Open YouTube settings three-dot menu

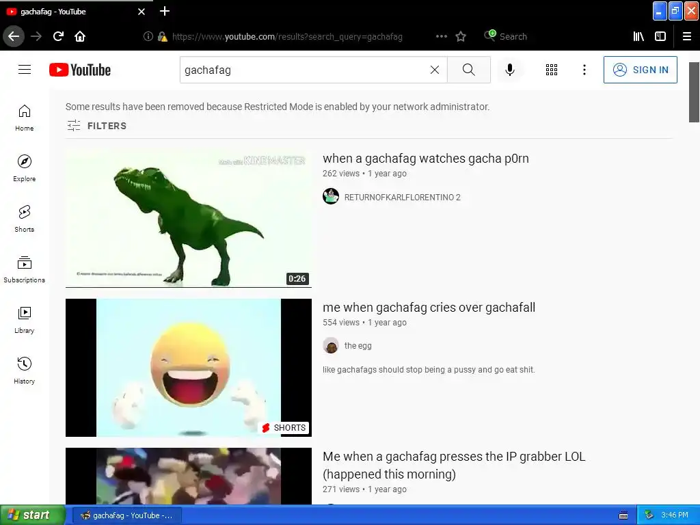pos(584,70)
